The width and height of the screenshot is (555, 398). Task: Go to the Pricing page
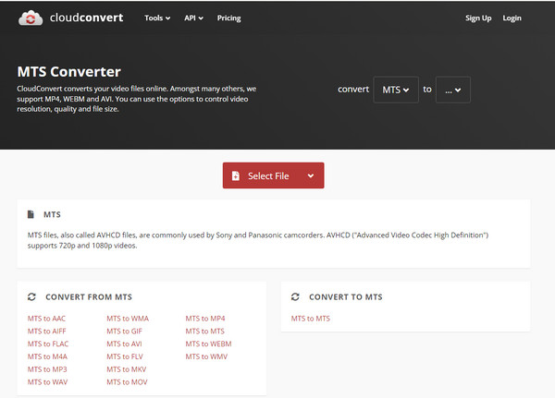229,18
